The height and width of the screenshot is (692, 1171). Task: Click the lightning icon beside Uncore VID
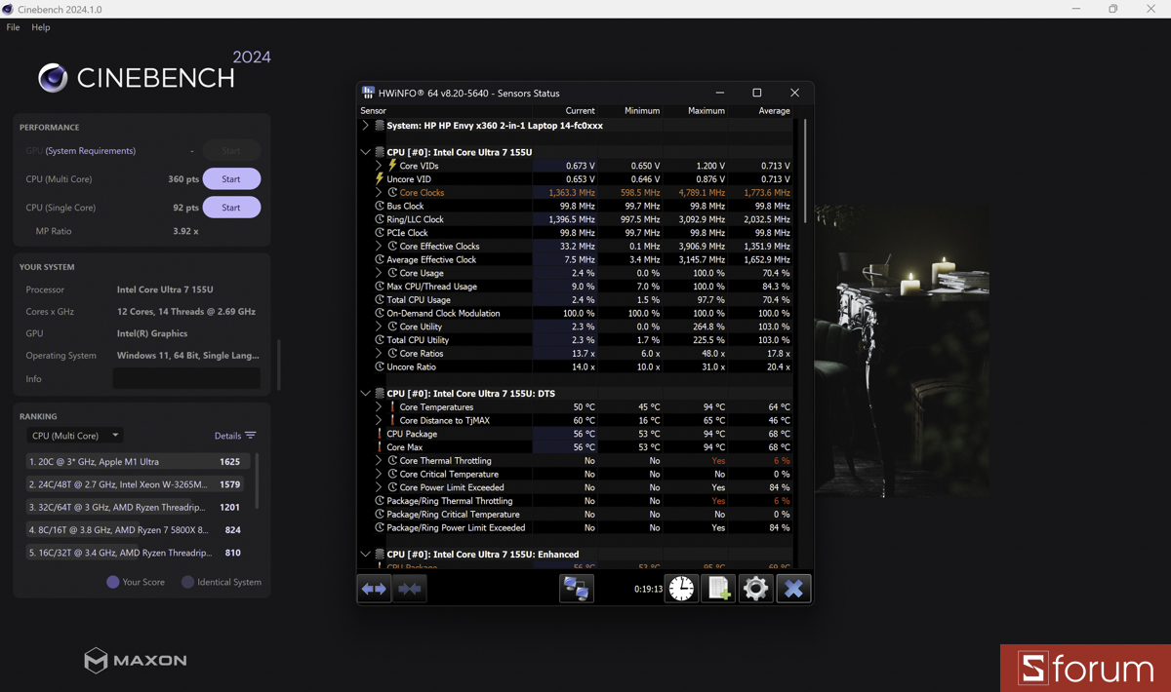(x=380, y=179)
